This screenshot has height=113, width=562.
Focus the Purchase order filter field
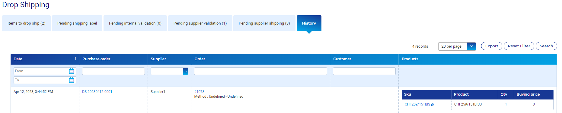113,71
